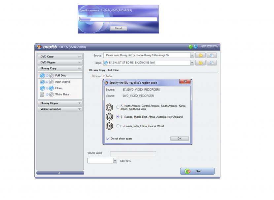Click the disc icon in Target field

106,62
